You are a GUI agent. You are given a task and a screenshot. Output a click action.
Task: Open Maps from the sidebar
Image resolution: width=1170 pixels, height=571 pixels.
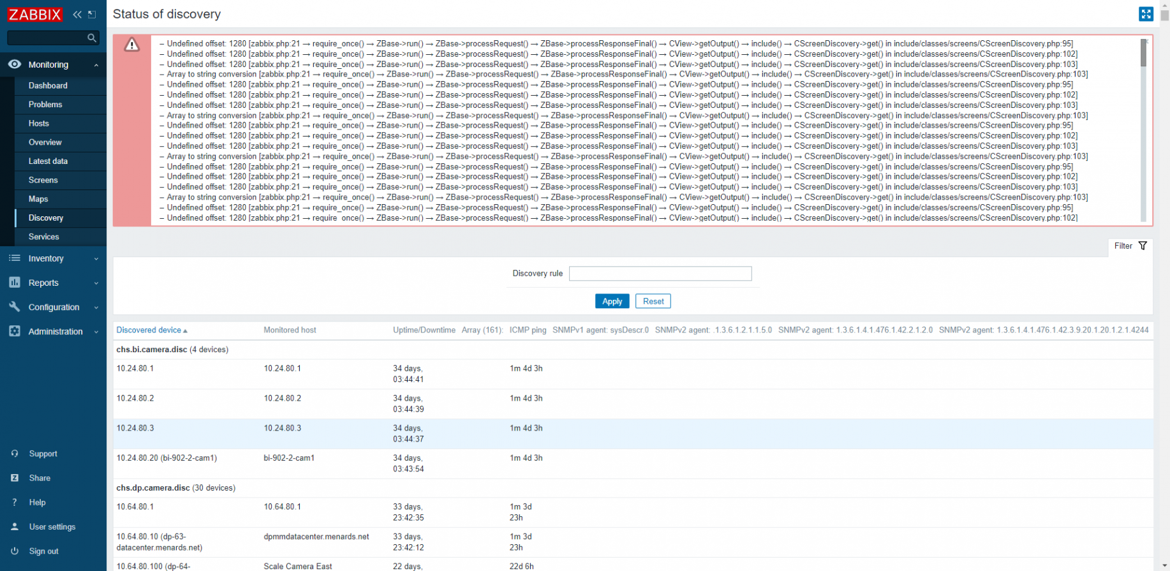pos(38,199)
